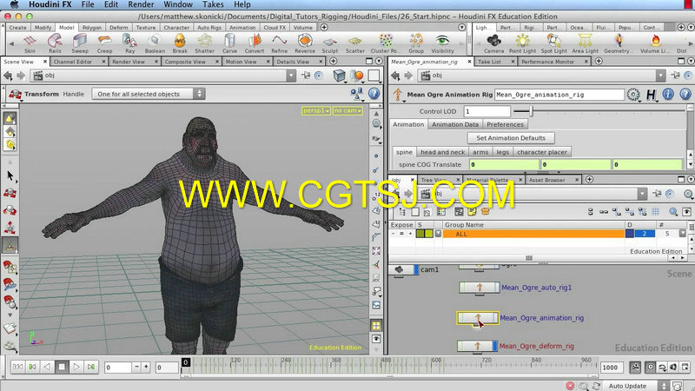Open the persp1 viewport menu

click(x=316, y=110)
